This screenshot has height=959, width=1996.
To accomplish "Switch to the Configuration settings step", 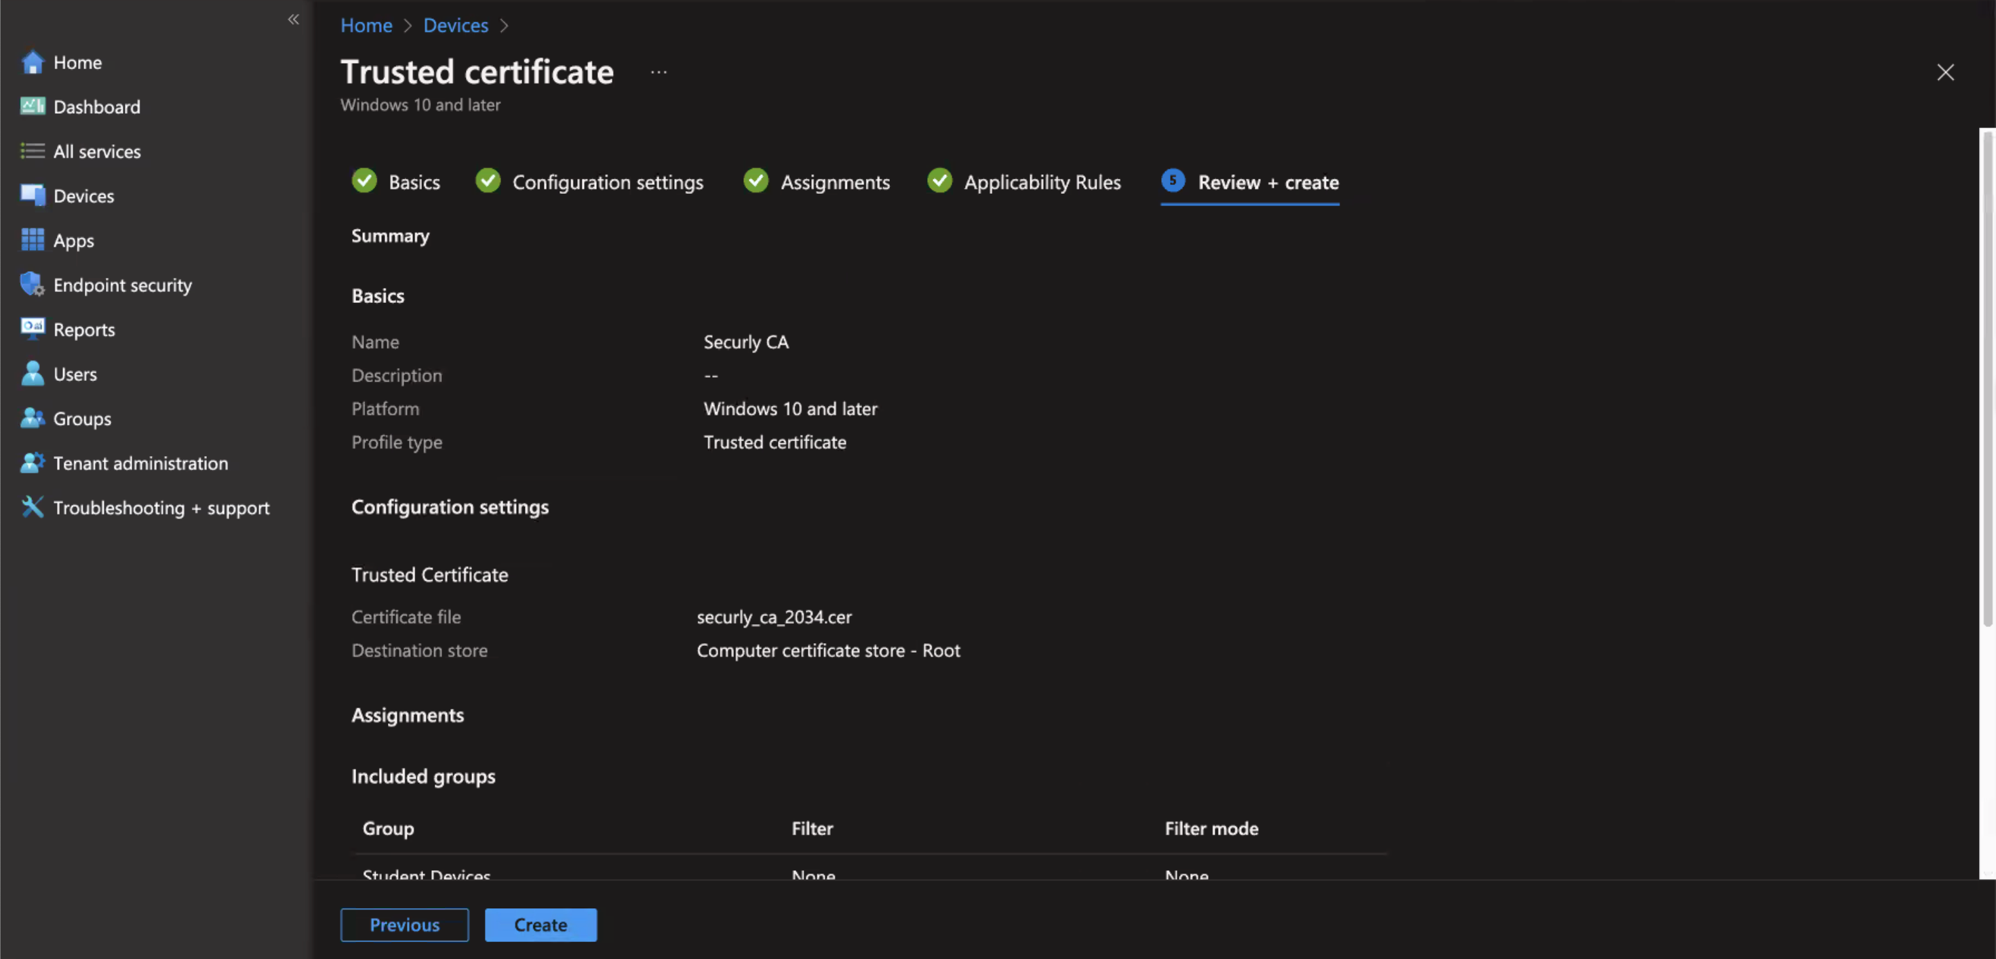I will 608,182.
